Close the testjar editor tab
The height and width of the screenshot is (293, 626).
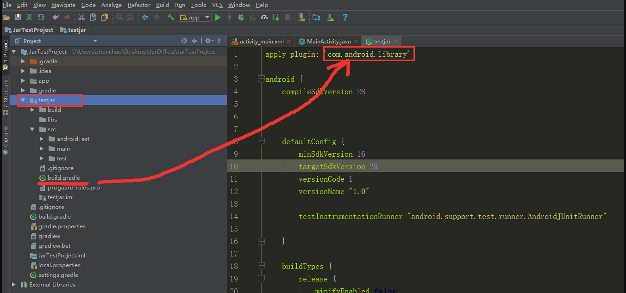point(396,42)
